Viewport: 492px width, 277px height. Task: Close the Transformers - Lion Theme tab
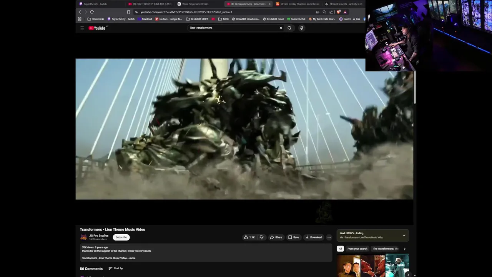pos(269,4)
